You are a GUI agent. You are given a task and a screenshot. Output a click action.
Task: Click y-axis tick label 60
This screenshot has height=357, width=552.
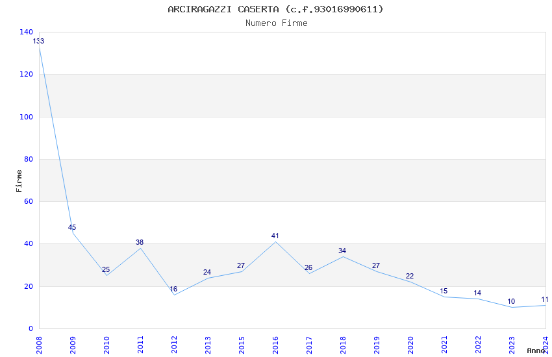[29, 201]
